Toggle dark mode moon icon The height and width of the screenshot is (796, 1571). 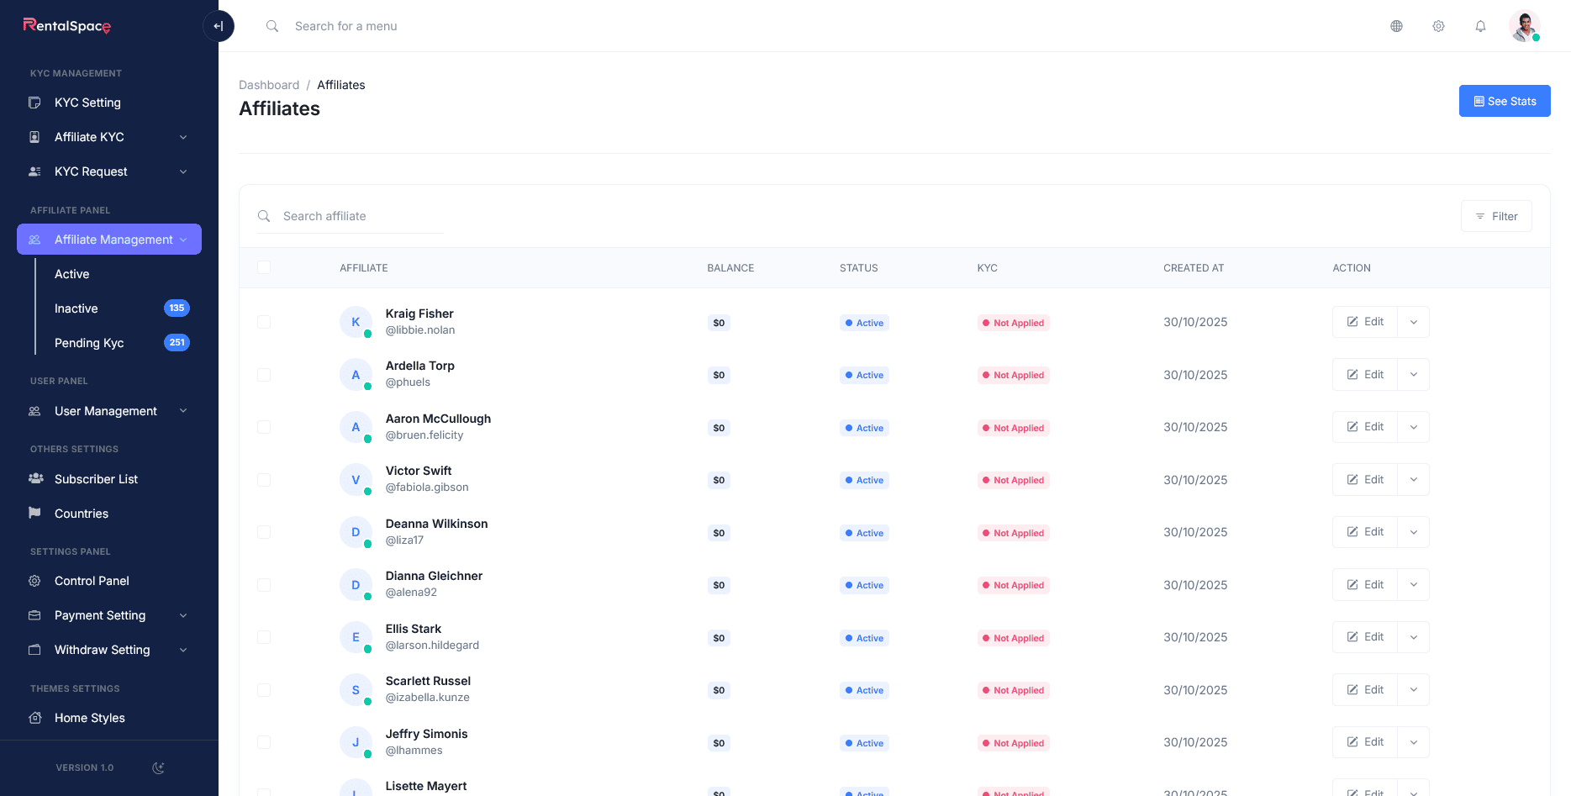click(x=158, y=767)
